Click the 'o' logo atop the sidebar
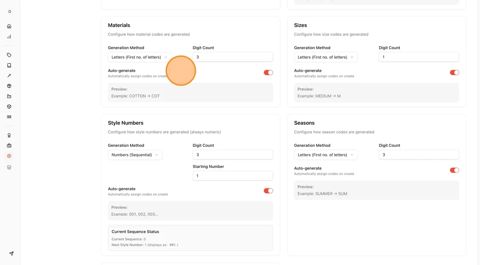 pos(9,12)
